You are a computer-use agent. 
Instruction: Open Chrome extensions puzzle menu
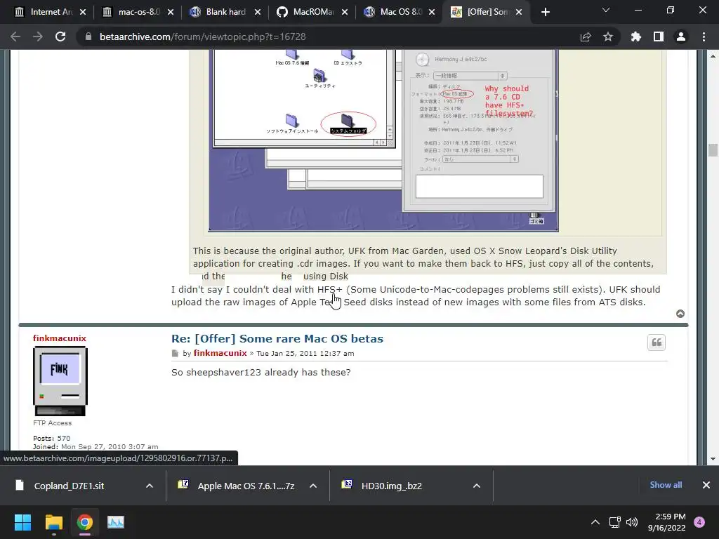[x=636, y=36]
